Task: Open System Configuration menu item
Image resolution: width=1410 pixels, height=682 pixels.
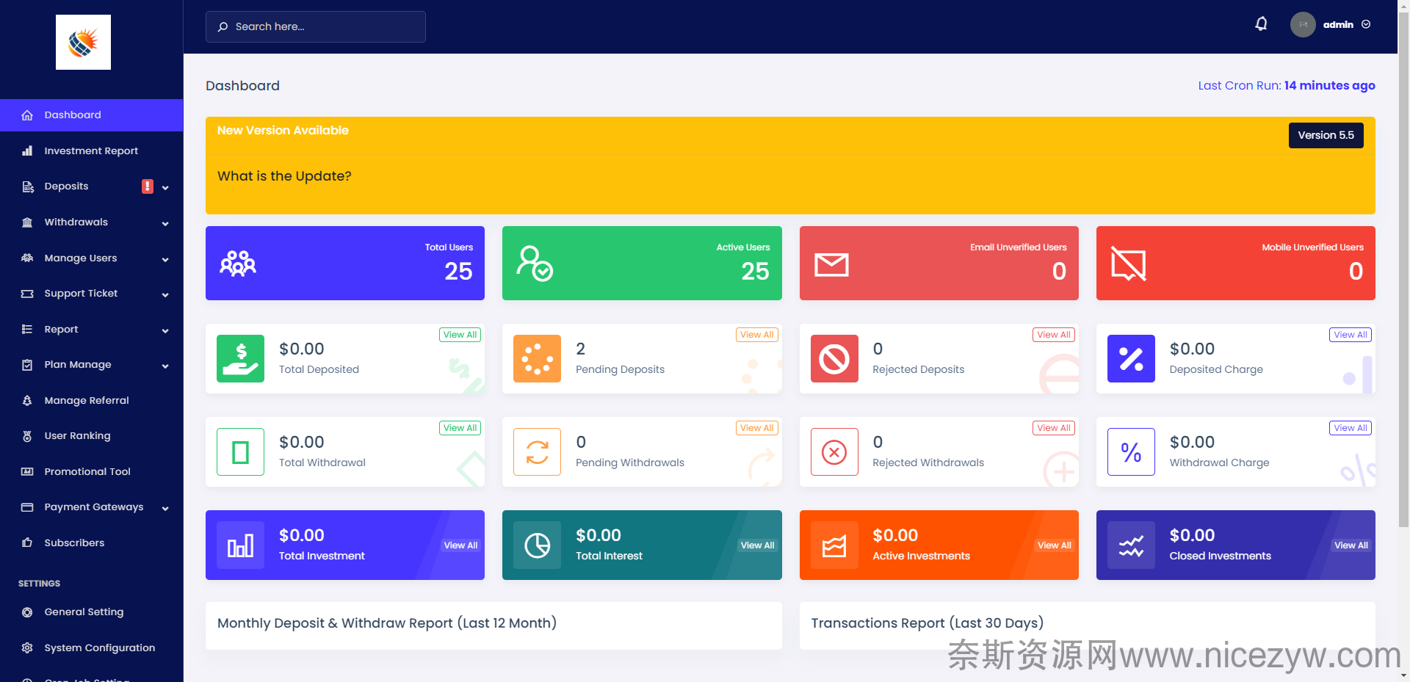Action: [91, 647]
